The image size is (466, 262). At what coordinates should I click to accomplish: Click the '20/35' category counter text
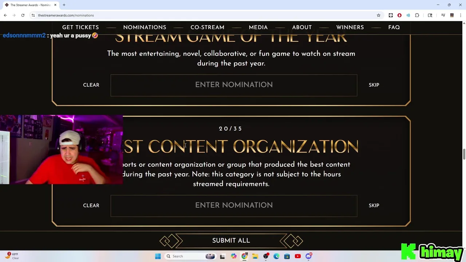(230, 128)
